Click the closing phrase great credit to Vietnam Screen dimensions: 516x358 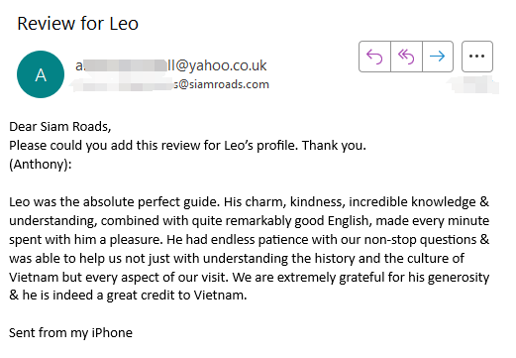[x=176, y=296]
